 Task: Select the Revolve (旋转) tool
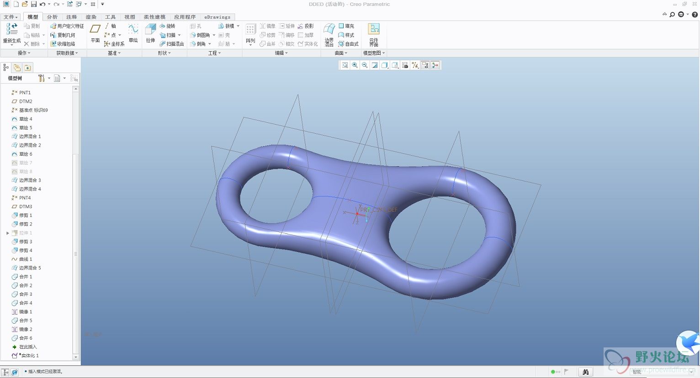click(x=167, y=26)
